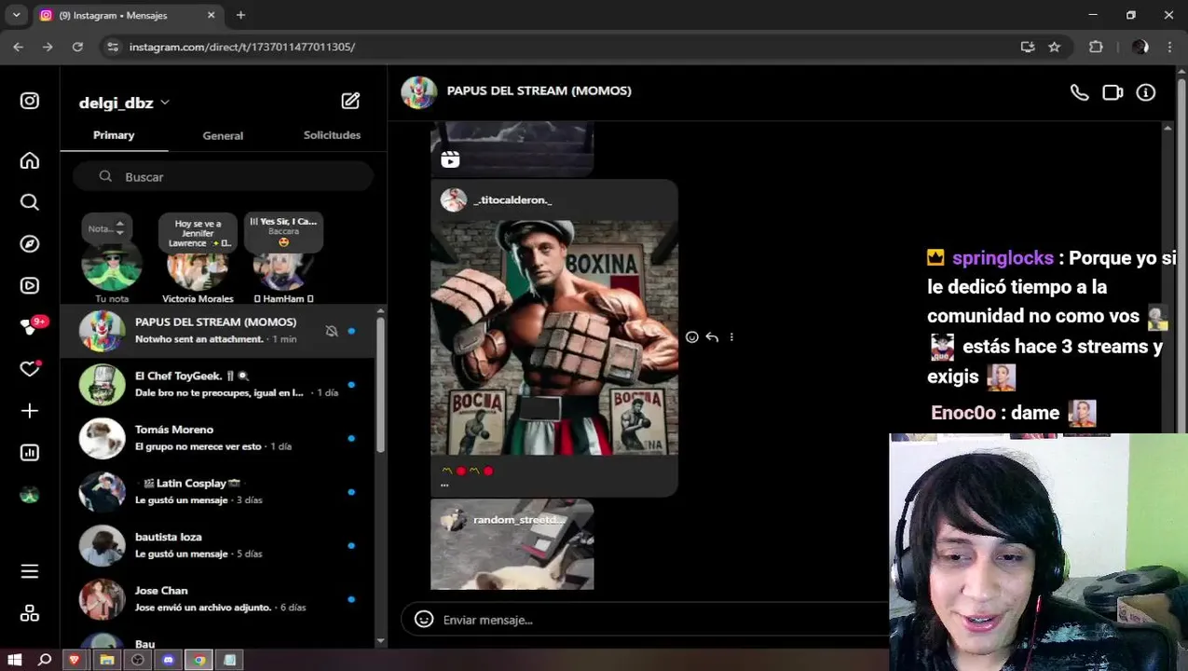Image resolution: width=1188 pixels, height=671 pixels.
Task: Open the Jose Chan conversation
Action: tap(218, 598)
